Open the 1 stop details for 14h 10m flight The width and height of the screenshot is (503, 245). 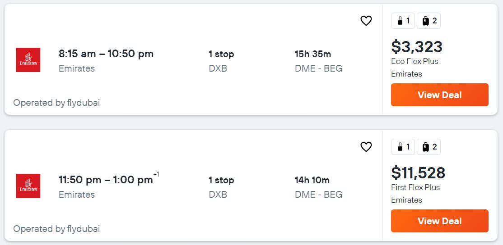click(x=221, y=180)
